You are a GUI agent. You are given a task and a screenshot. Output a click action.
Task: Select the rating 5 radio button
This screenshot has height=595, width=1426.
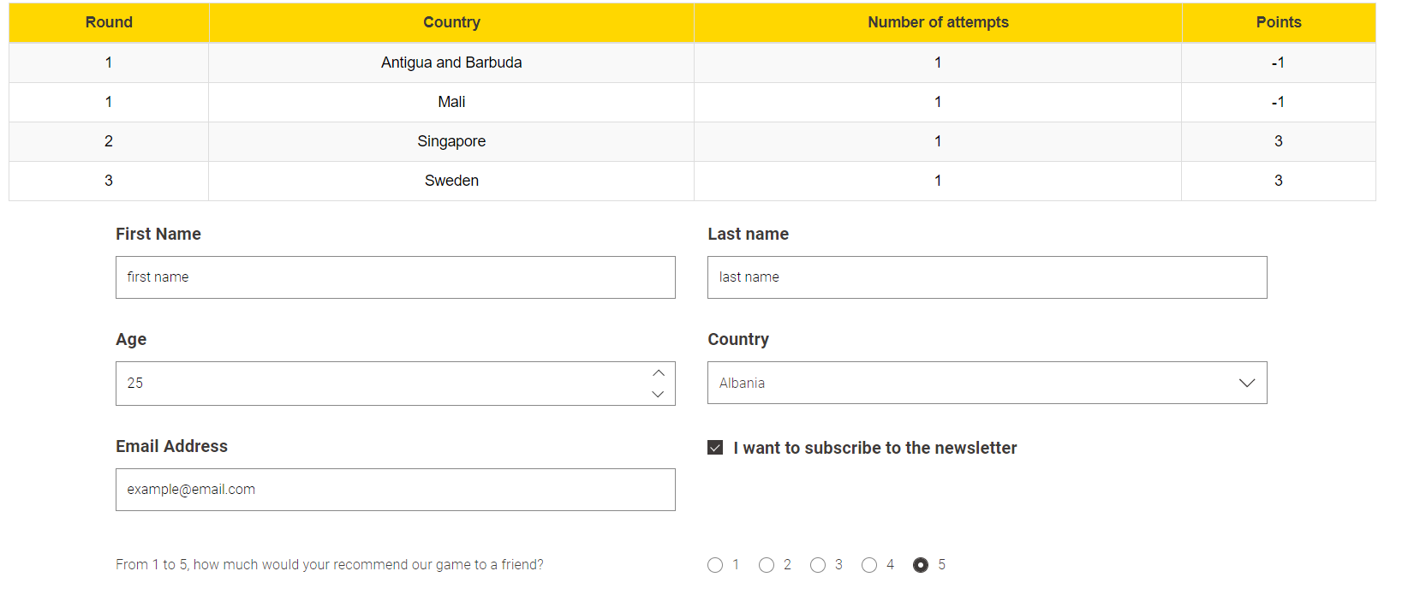click(x=921, y=565)
